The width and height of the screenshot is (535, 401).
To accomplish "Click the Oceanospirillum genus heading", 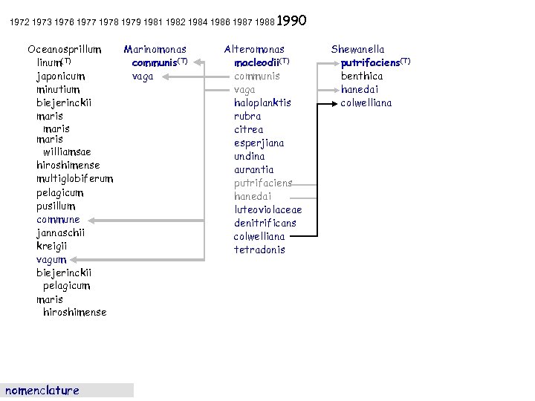I will coord(64,49).
